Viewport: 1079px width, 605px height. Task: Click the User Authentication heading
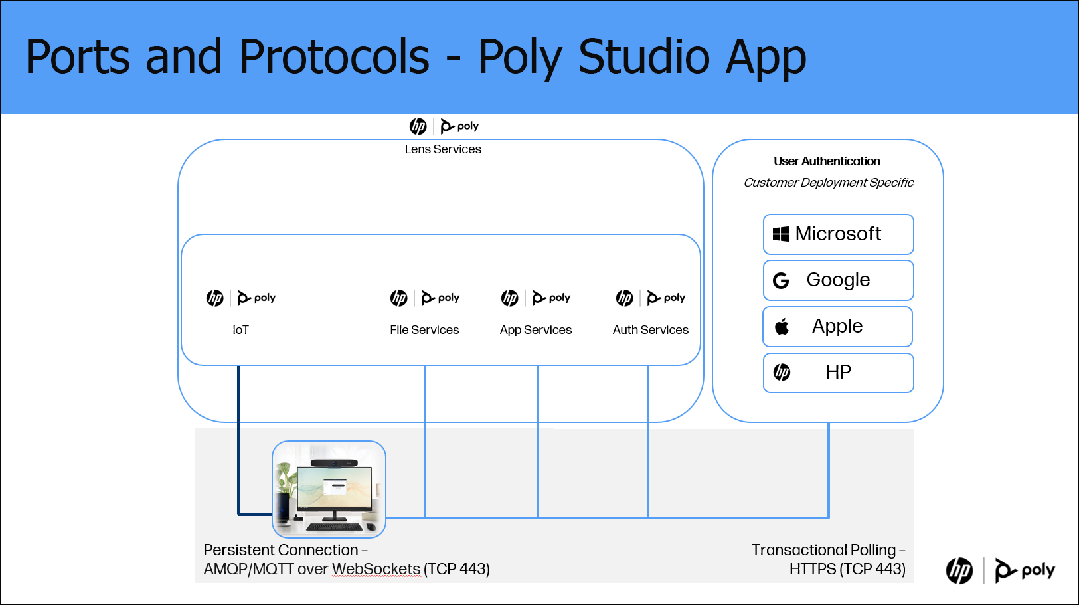click(827, 161)
